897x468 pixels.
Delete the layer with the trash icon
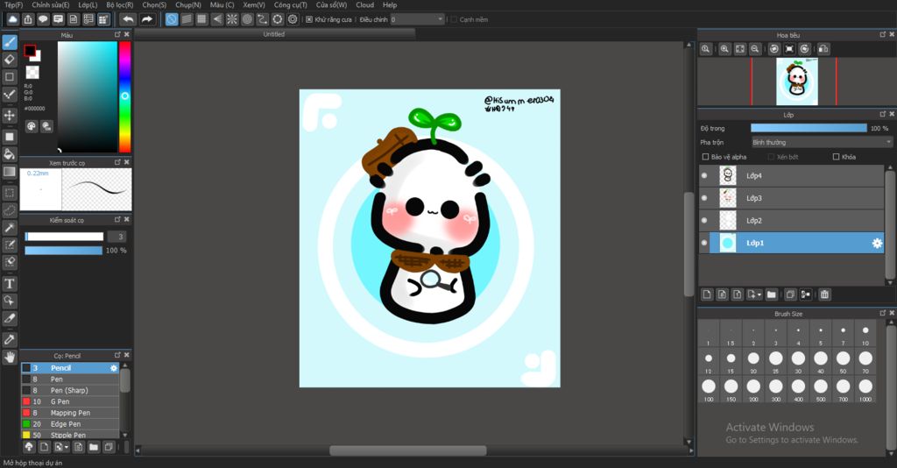pyautogui.click(x=824, y=294)
